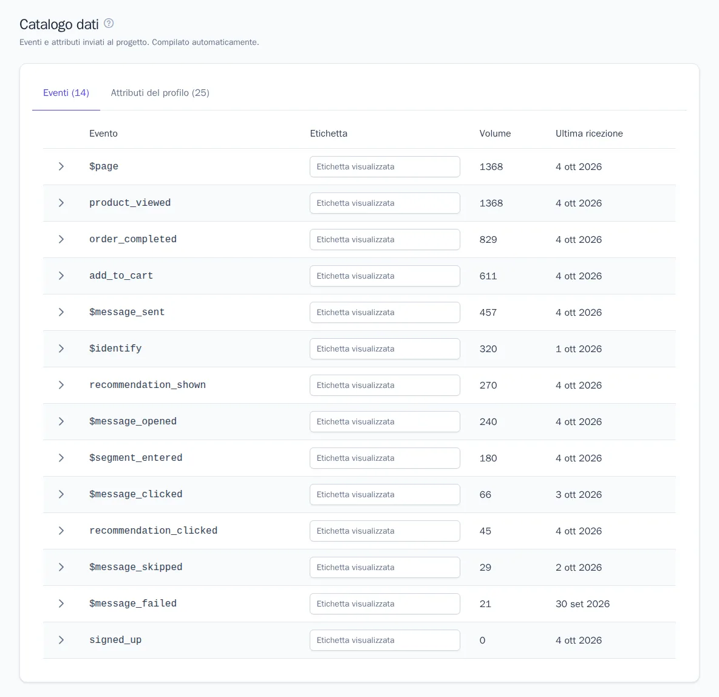Click the Catalogo dati page title
This screenshot has width=719, height=697.
(x=59, y=24)
